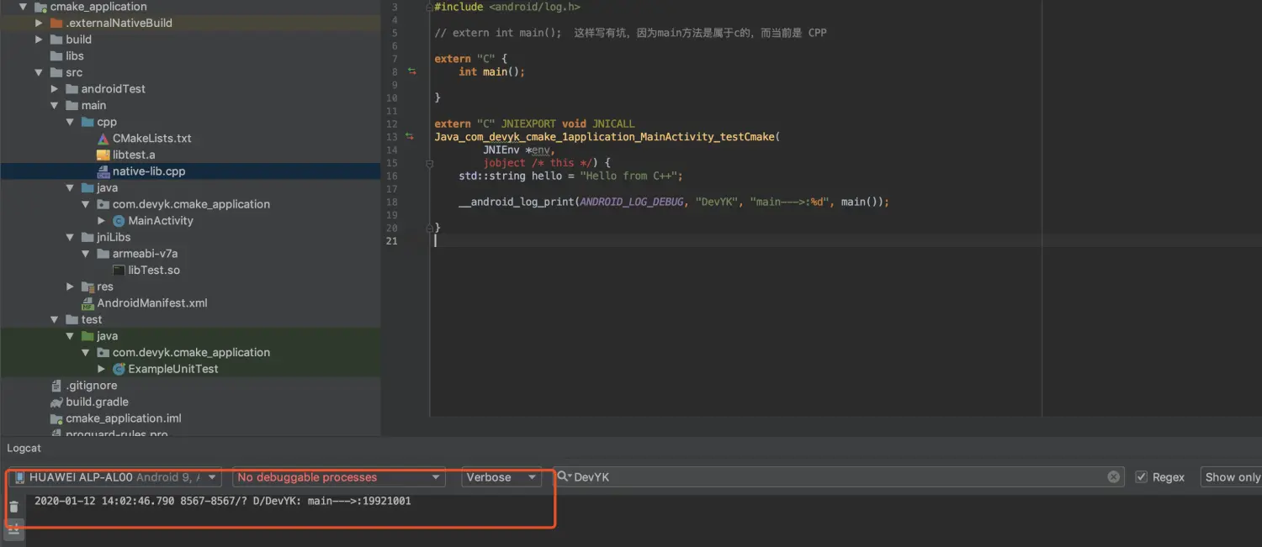Open the No debuggable processes dropdown
The image size is (1262, 547).
point(339,477)
